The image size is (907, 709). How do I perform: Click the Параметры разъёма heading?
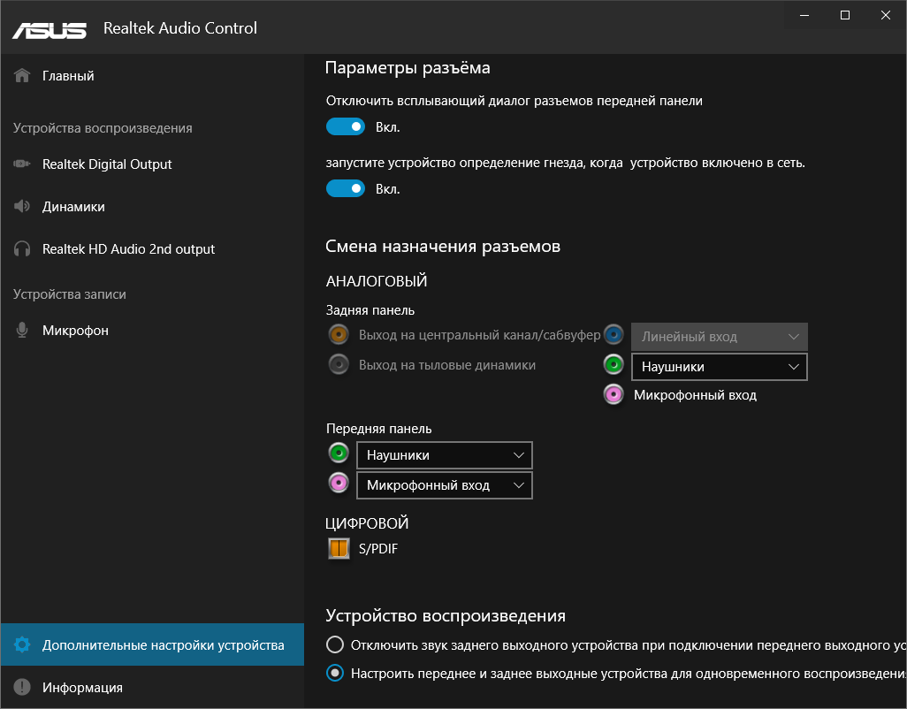coord(408,68)
